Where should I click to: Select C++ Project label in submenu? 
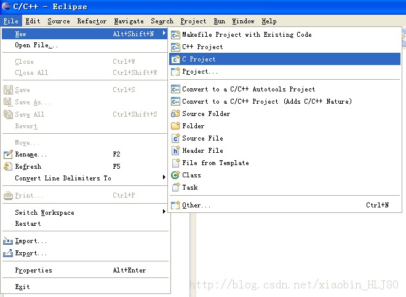pos(202,47)
